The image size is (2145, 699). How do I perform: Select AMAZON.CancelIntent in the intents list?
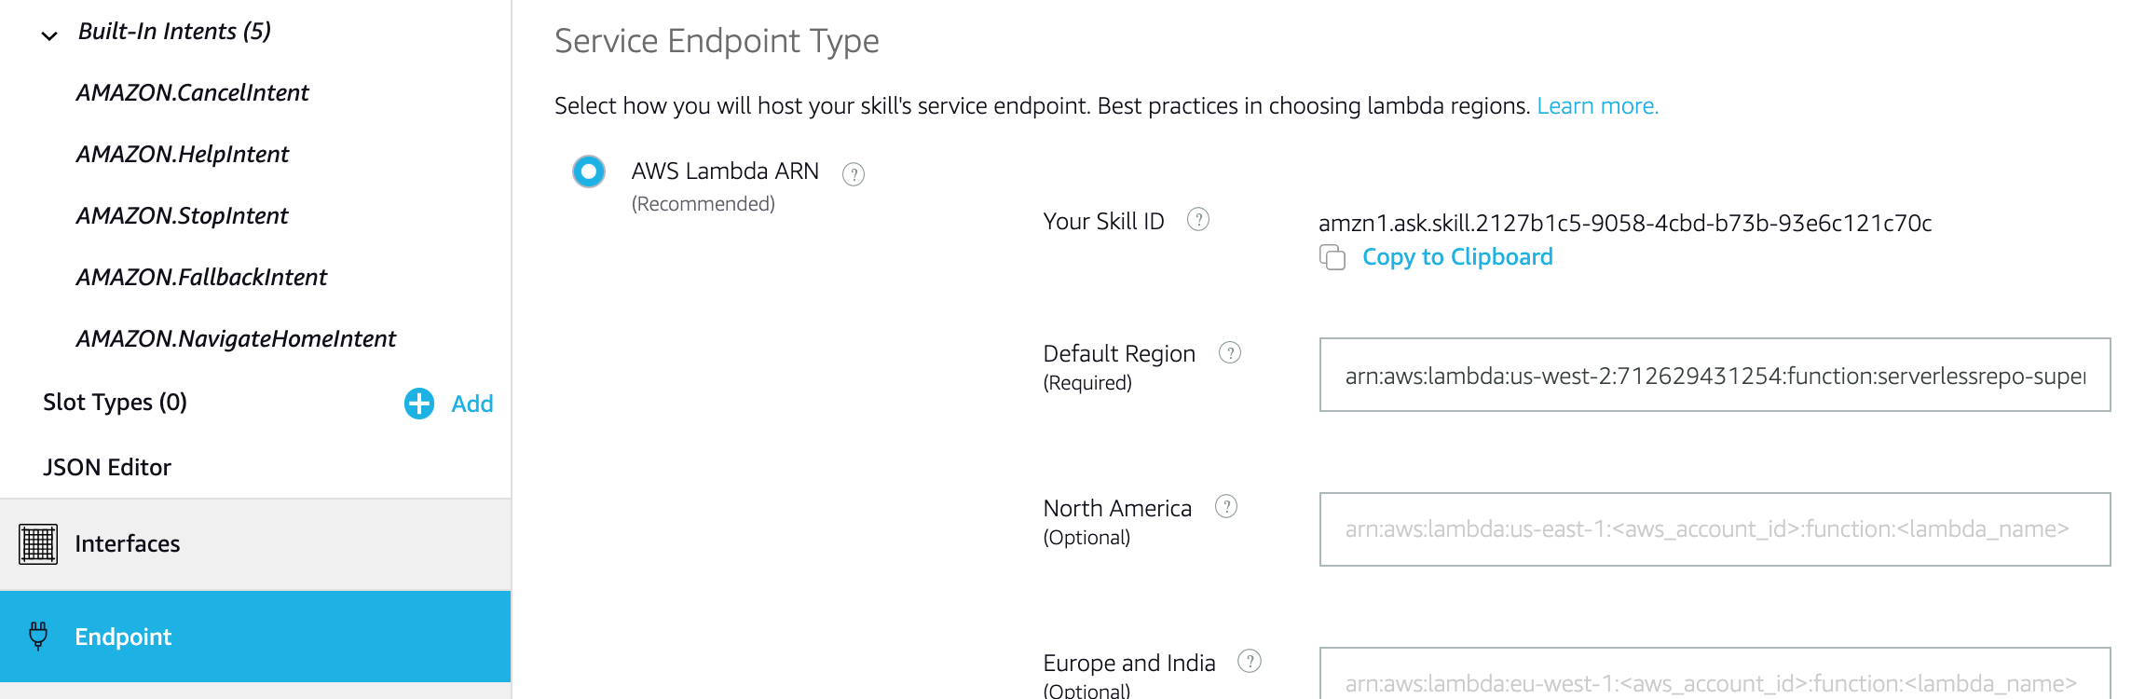point(193,93)
